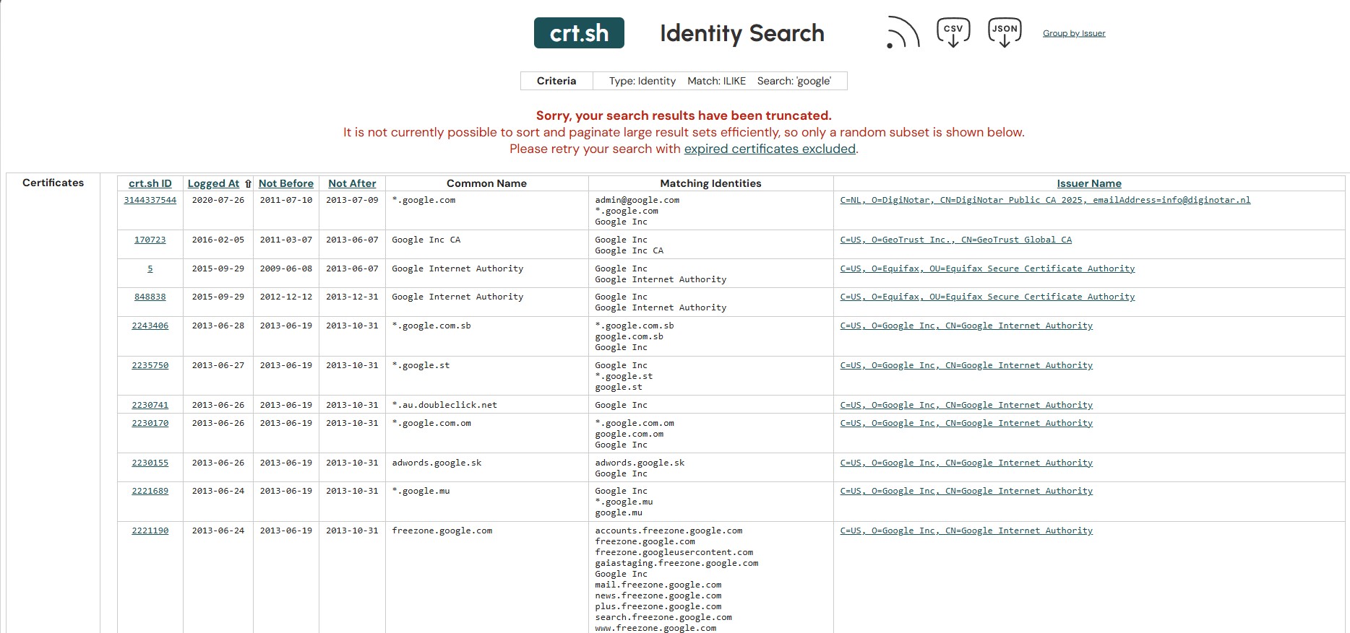This screenshot has height=633, width=1350.
Task: Sort by Issuer Name column
Action: click(x=1089, y=183)
